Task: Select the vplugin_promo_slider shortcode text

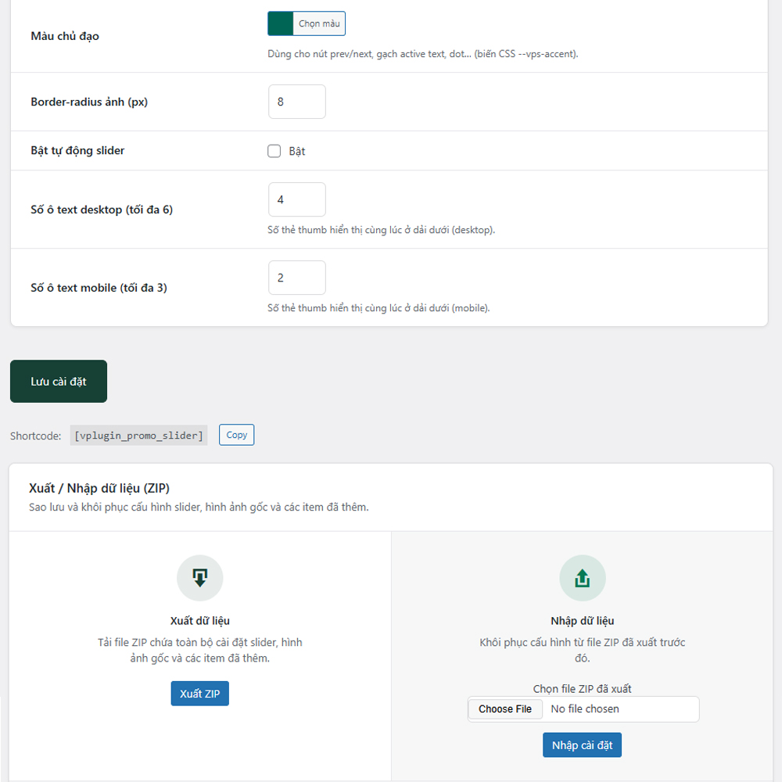Action: (x=138, y=436)
